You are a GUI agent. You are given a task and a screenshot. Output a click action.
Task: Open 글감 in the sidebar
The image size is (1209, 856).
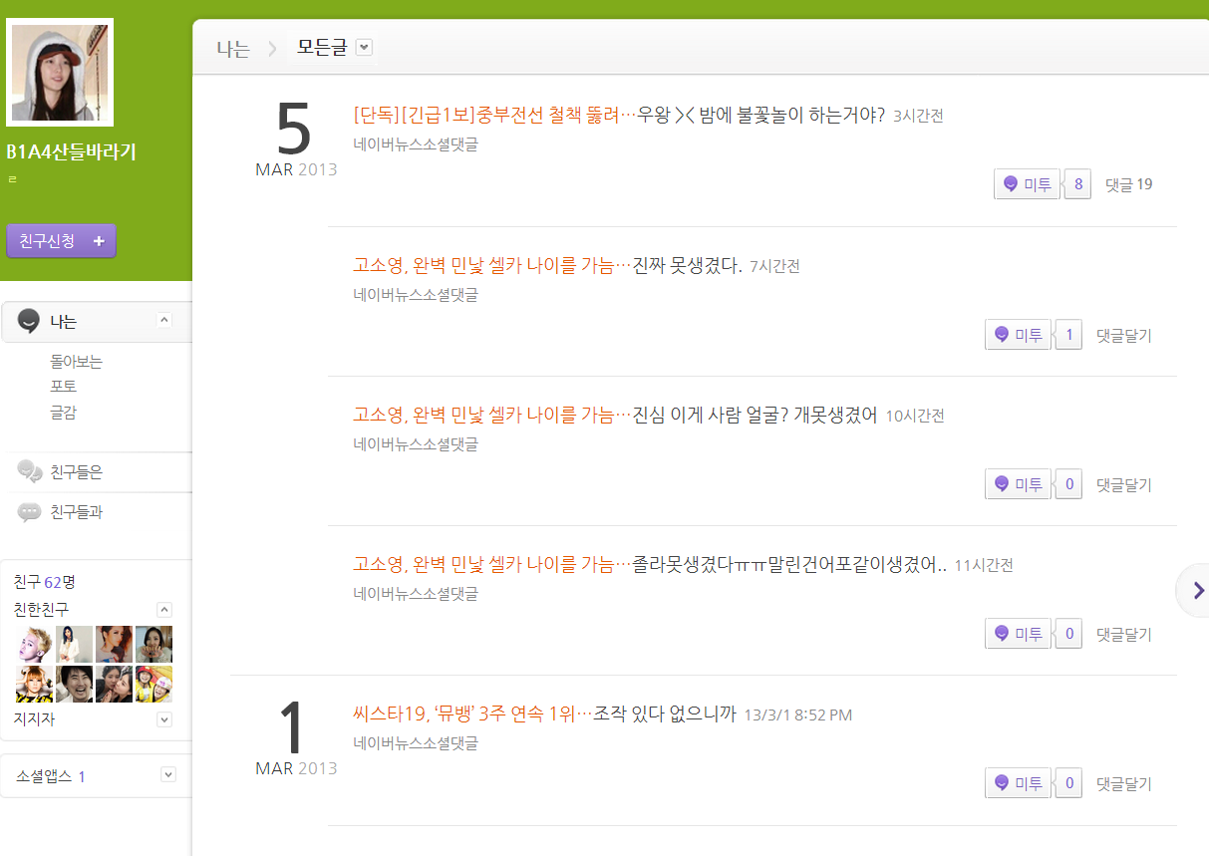click(x=64, y=413)
